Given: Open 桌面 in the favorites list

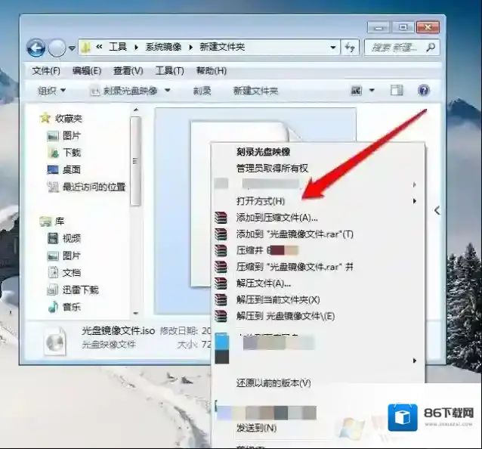Looking at the screenshot, I should 72,170.
